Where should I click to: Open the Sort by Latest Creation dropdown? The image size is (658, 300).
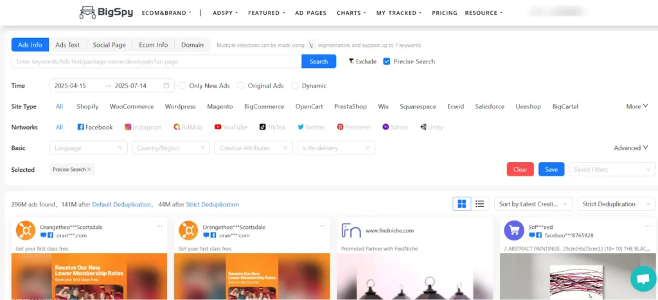pyautogui.click(x=533, y=204)
